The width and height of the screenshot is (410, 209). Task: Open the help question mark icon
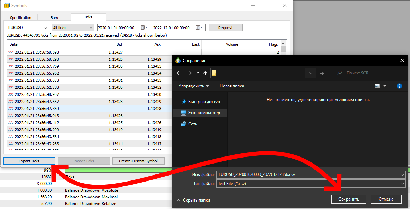point(399,86)
